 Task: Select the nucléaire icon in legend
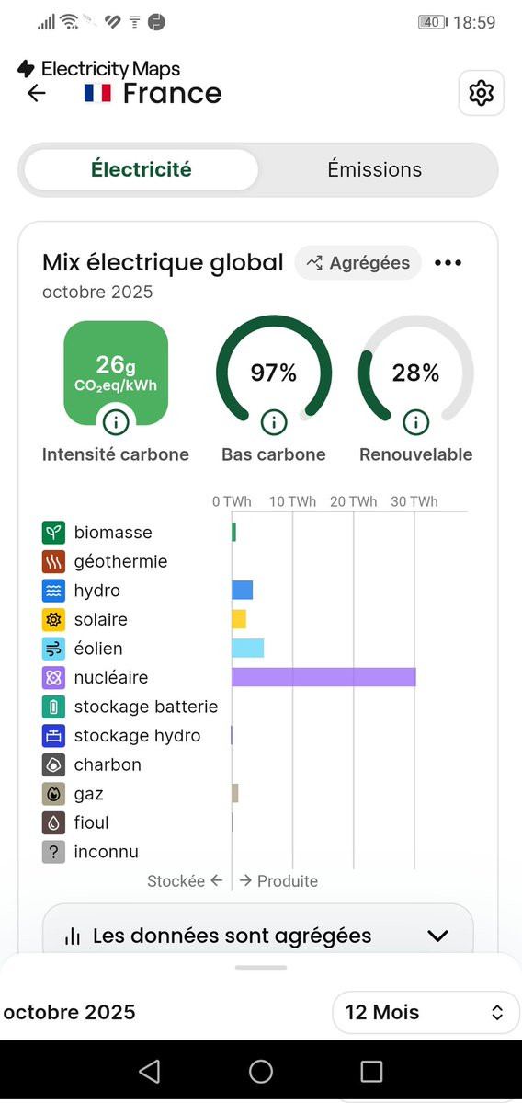tap(53, 678)
